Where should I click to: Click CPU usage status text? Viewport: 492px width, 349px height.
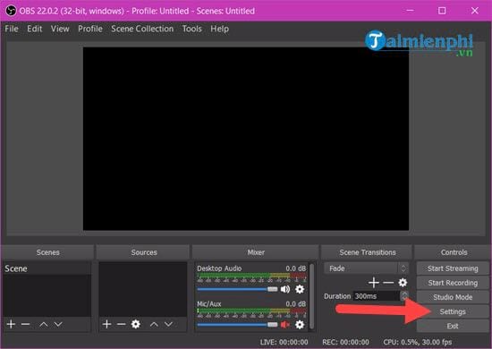[x=418, y=342]
